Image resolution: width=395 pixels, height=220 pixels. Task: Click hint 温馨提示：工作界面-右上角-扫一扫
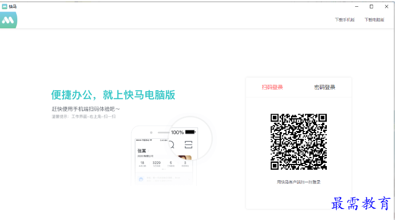83,116
